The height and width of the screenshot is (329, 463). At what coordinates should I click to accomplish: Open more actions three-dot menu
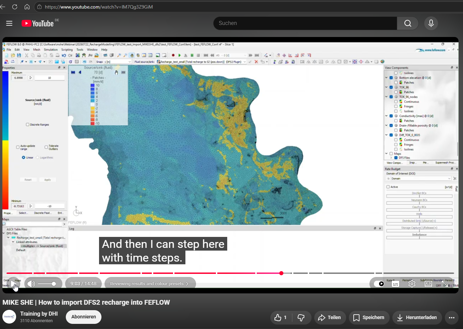[x=452, y=318]
